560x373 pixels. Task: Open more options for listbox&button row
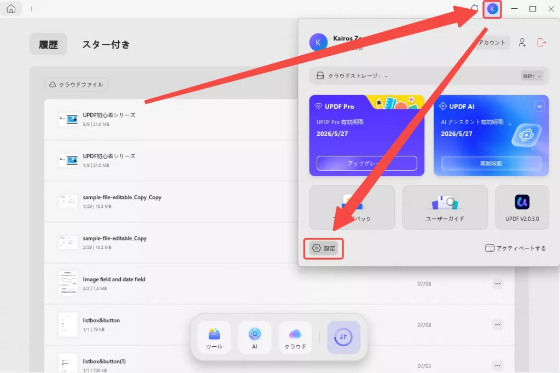point(498,325)
